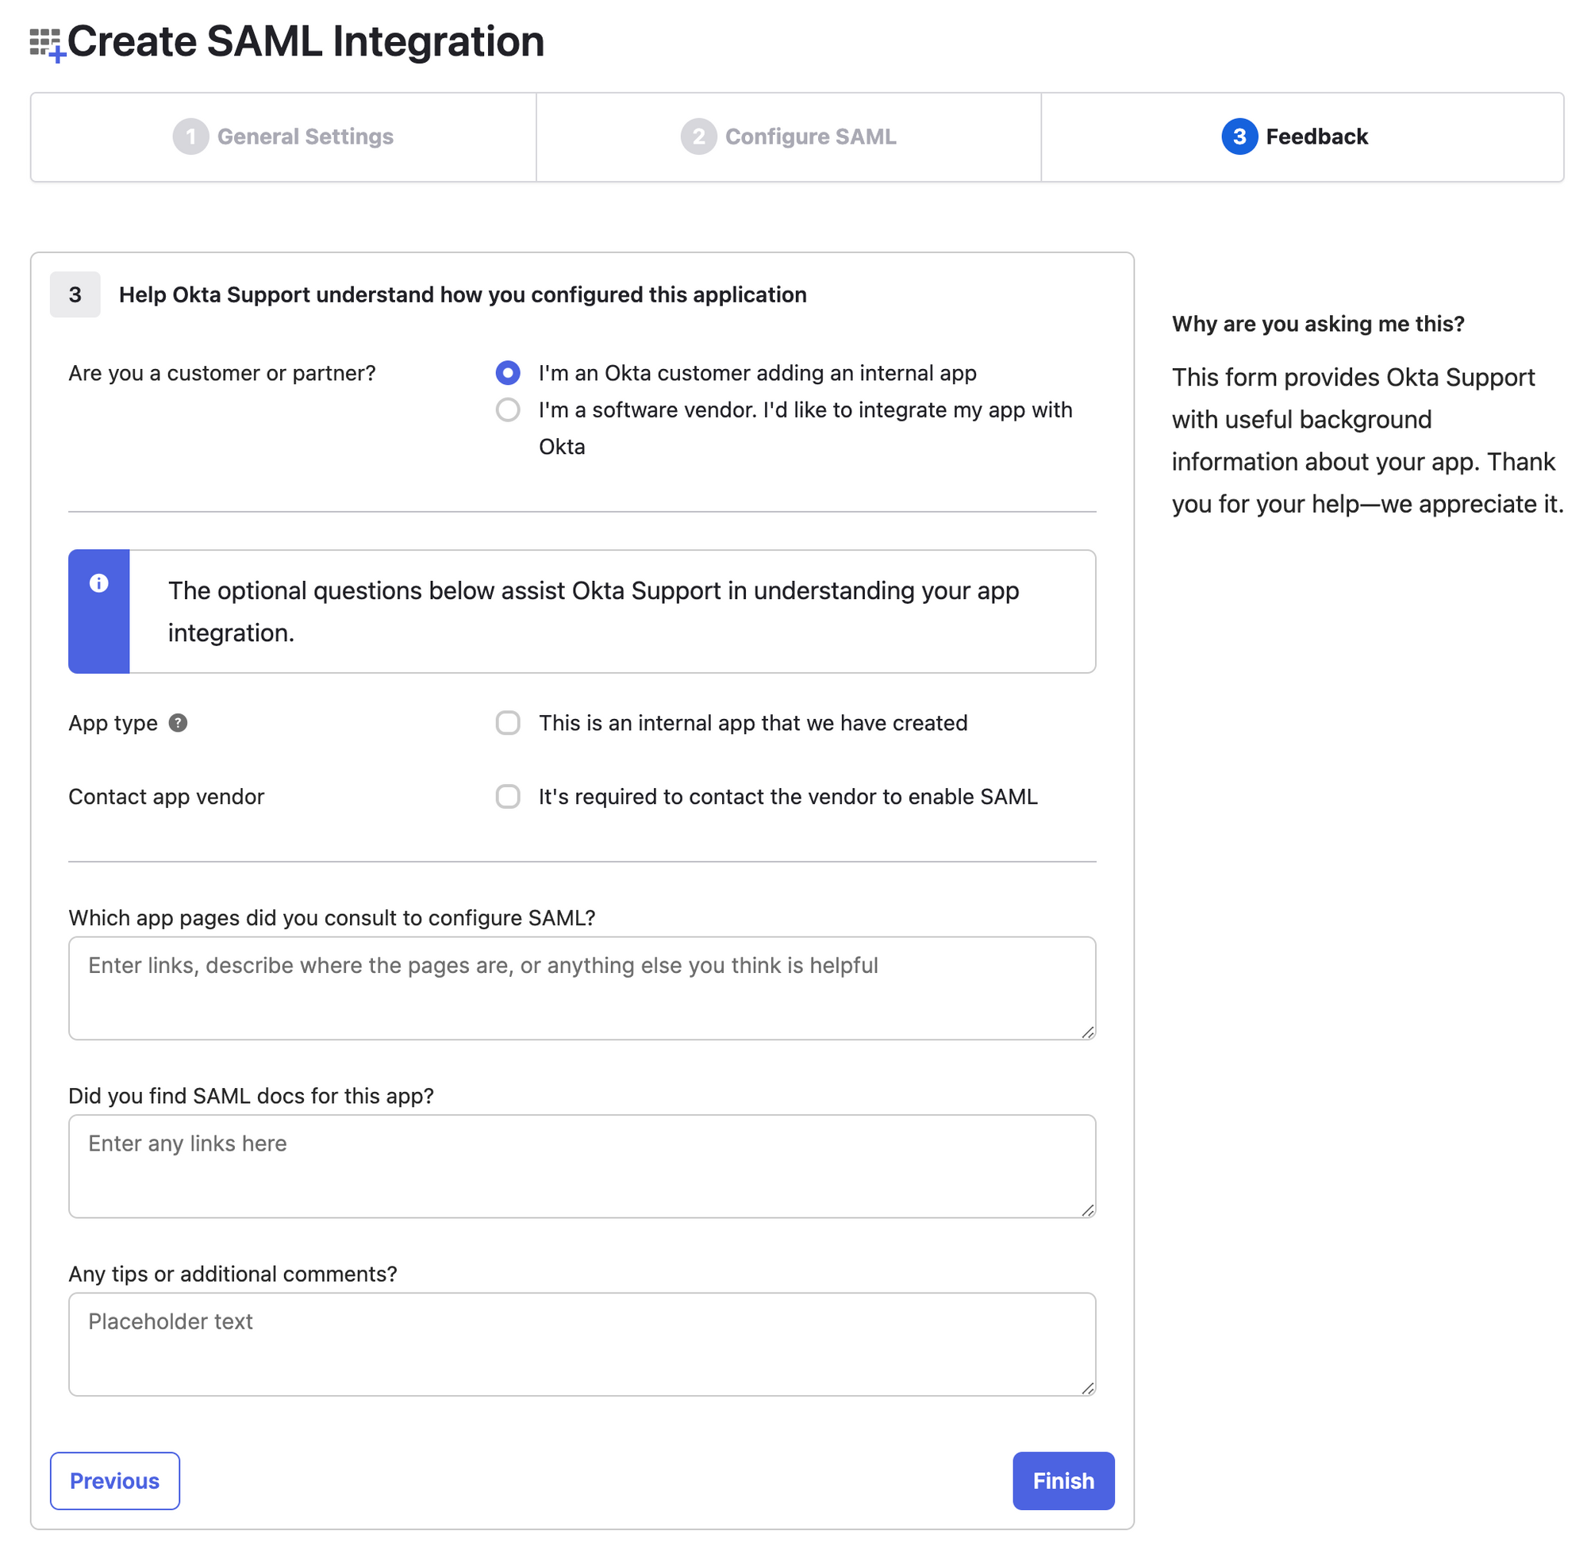Viewport: 1587px width, 1553px height.
Task: Click the 'Create SAML Integration' page title
Action: [x=305, y=40]
